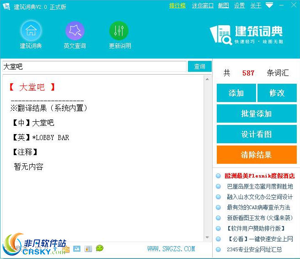The image size is (300, 259).
Task: Click results scrollbar down arrow
Action: coord(207,237)
